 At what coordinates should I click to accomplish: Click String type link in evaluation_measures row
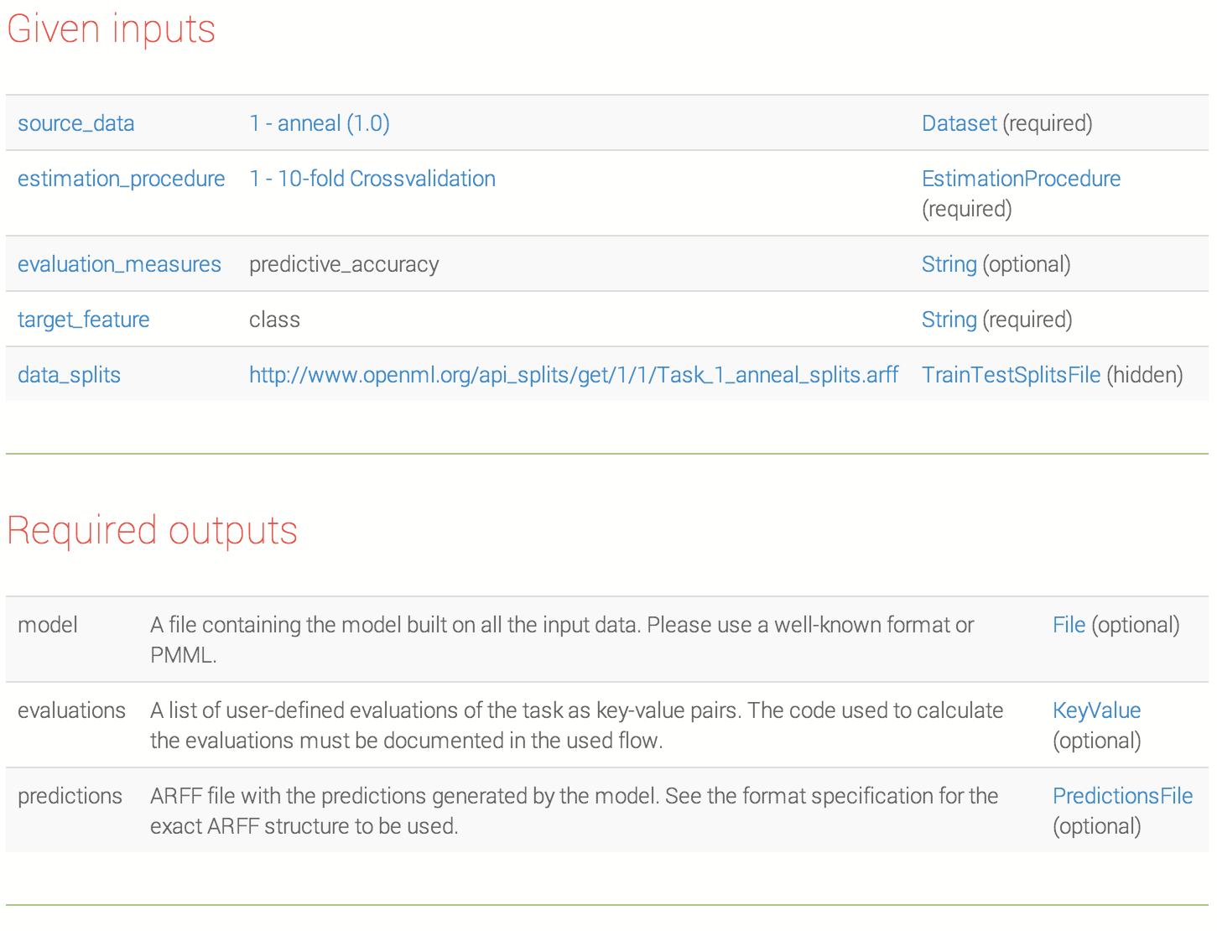[x=949, y=264]
